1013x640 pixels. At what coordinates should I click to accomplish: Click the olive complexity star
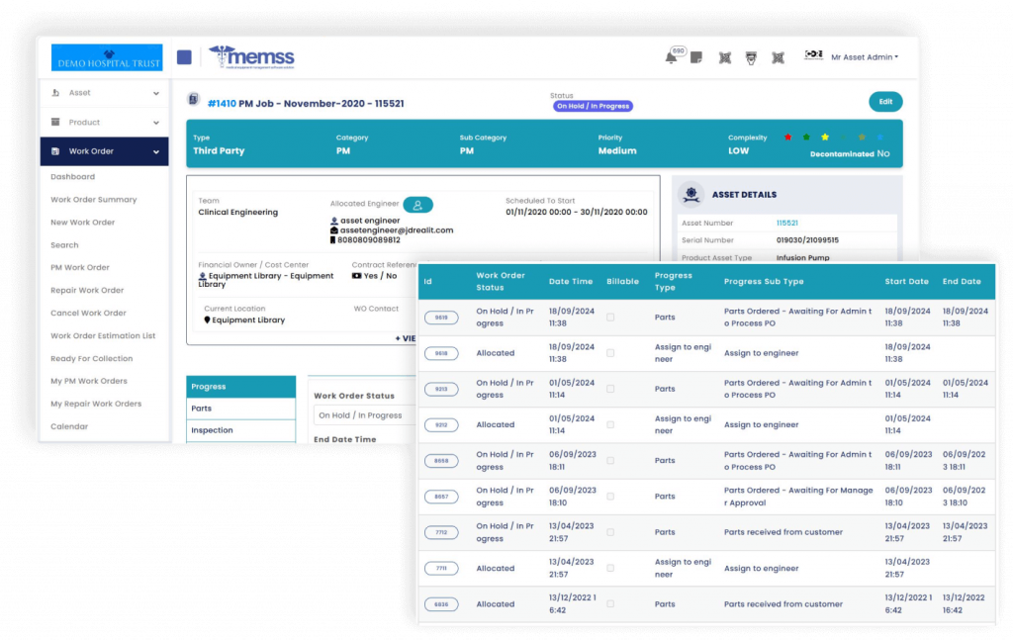pos(862,137)
